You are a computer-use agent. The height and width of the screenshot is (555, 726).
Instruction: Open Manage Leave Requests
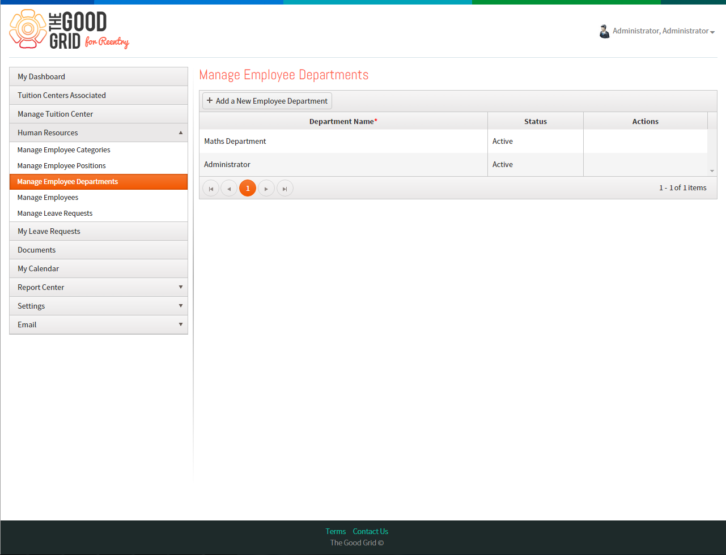99,214
